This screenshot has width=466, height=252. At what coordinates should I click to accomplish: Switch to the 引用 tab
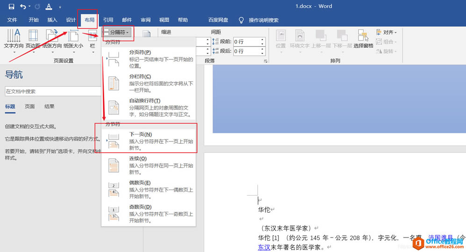click(x=108, y=20)
